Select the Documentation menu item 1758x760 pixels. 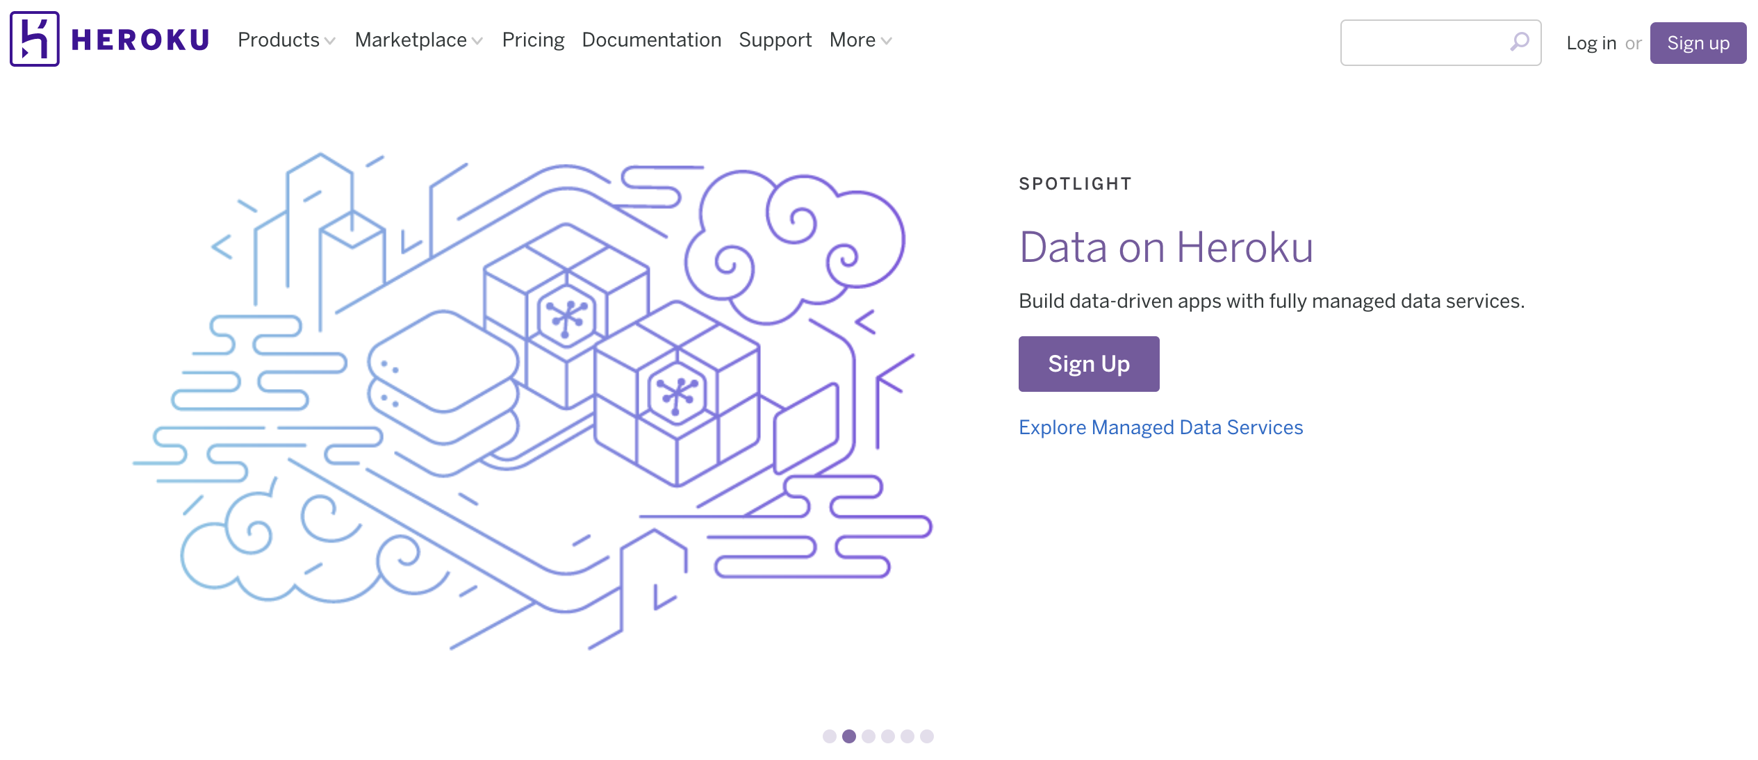click(x=651, y=40)
